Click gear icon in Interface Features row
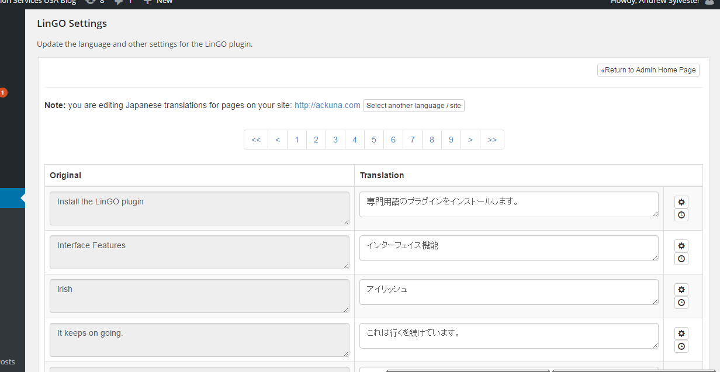The width and height of the screenshot is (720, 372). pos(681,245)
